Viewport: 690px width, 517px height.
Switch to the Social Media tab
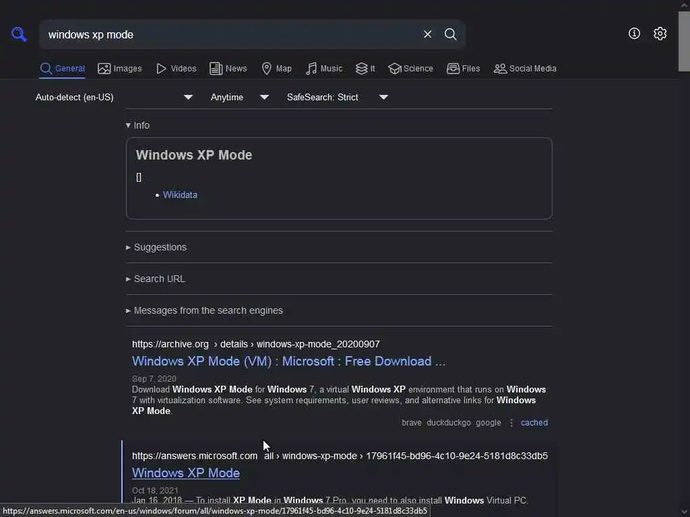525,69
